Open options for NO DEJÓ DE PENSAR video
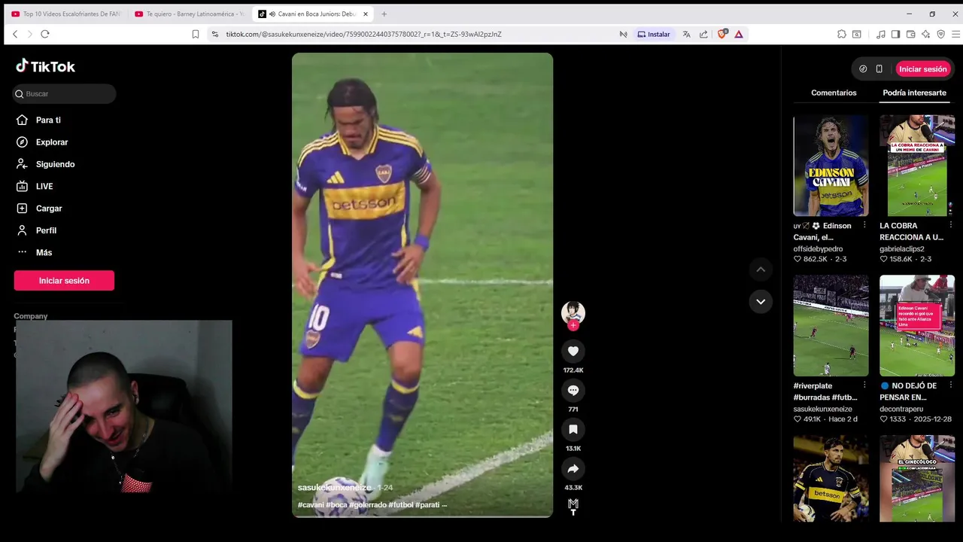The height and width of the screenshot is (542, 963). 950,385
